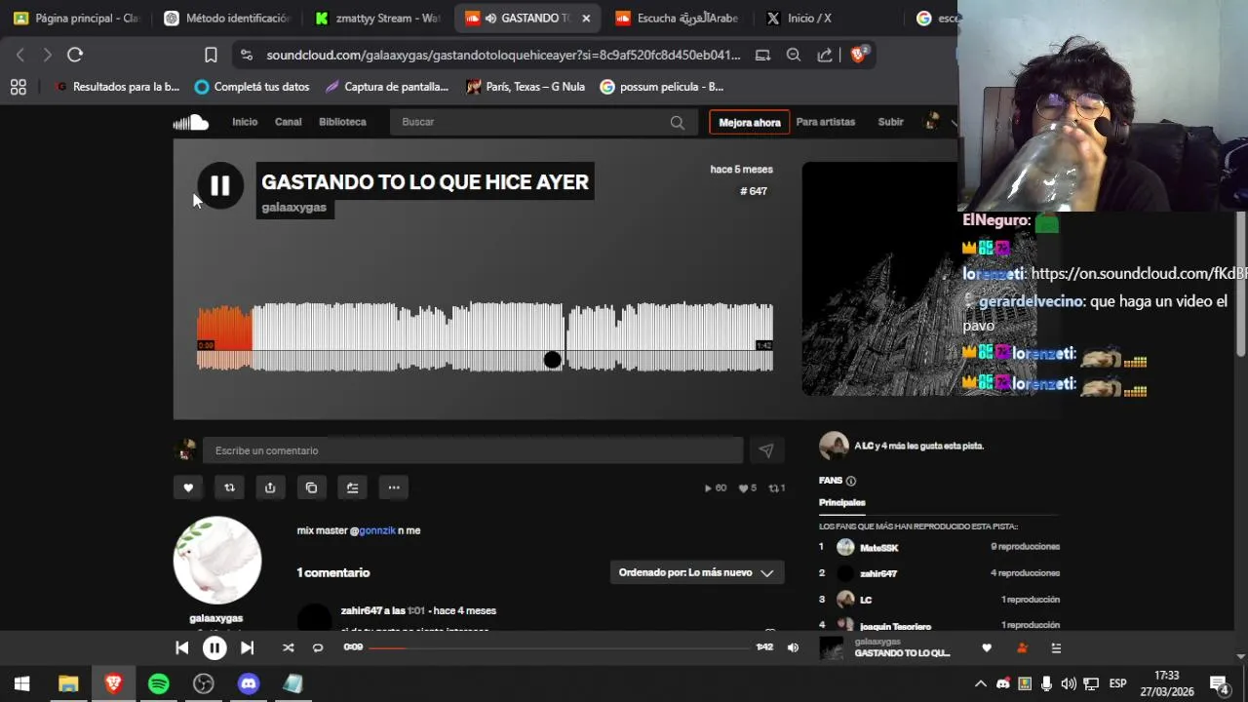Click the FANS info icon
This screenshot has height=702, width=1248.
coord(851,481)
